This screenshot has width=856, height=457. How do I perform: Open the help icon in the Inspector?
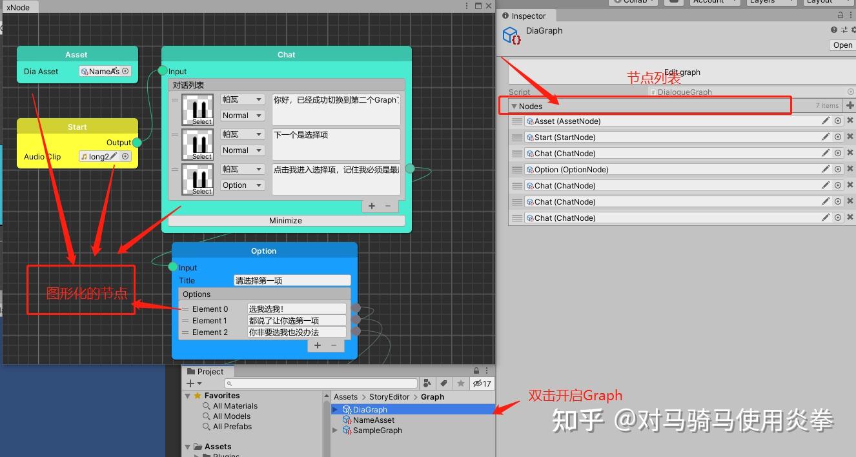pos(833,30)
